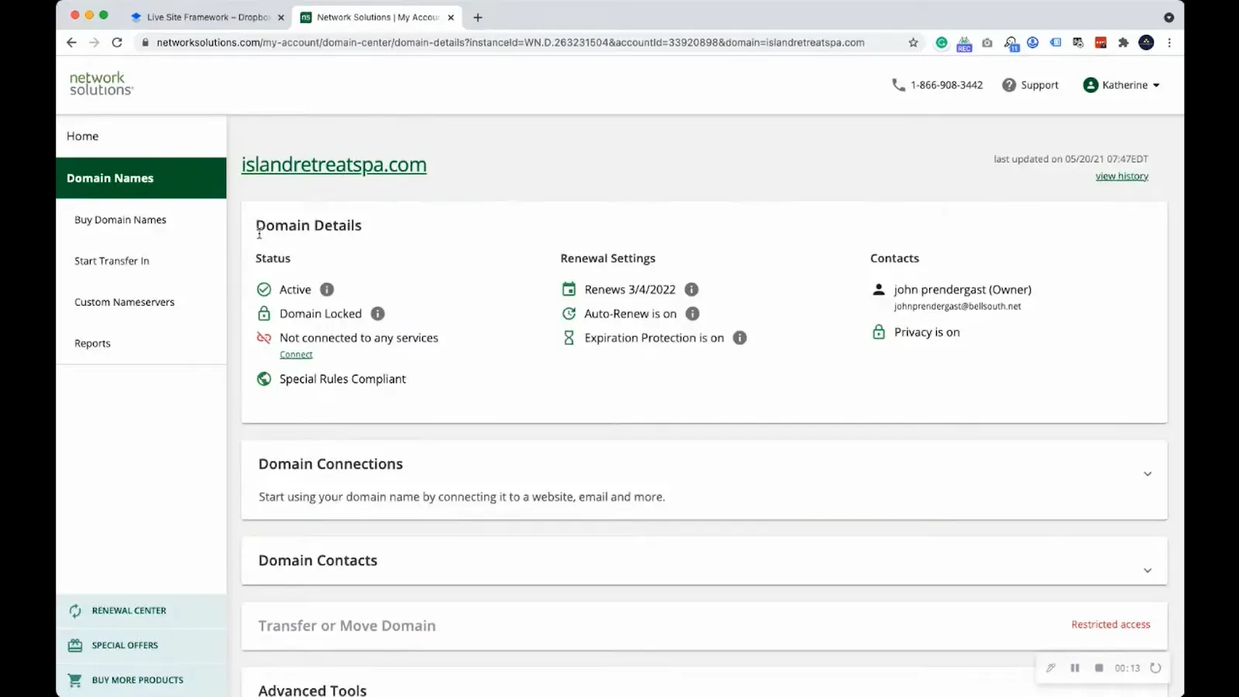The image size is (1239, 697).
Task: Click the Restricted access label
Action: [1110, 624]
